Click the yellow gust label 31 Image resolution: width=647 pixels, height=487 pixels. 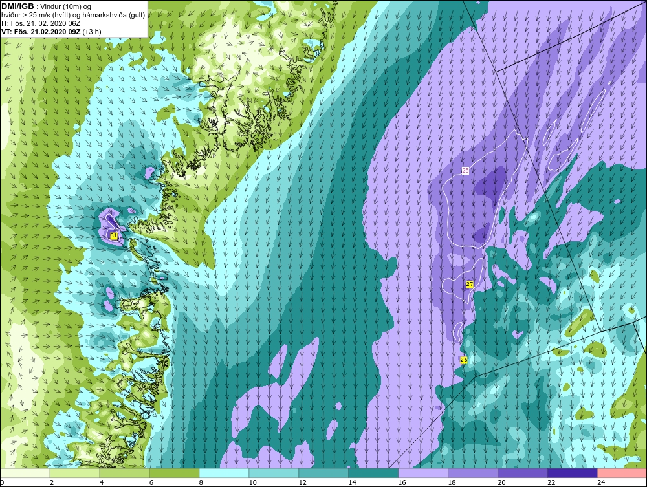[x=115, y=235]
